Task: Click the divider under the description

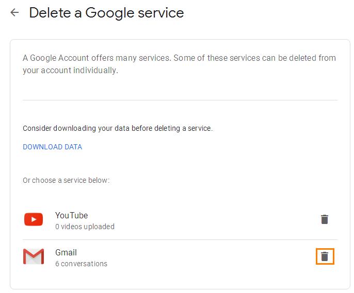Action: pos(180,100)
